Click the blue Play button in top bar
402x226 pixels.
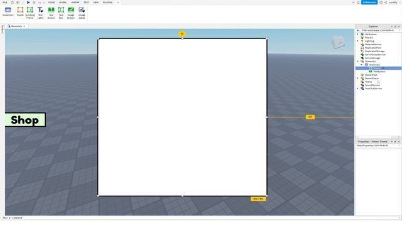(x=28, y=3)
